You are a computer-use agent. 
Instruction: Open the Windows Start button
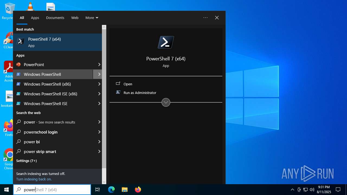(x=7, y=190)
